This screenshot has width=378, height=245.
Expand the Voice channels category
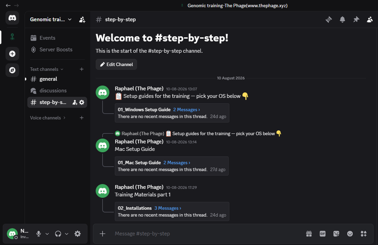point(48,118)
